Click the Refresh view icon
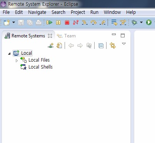Image resolution: width=155 pixels, height=143 pixels. tap(59, 45)
